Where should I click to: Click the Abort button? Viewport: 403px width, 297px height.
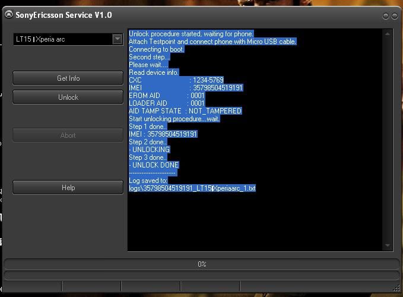click(x=68, y=135)
